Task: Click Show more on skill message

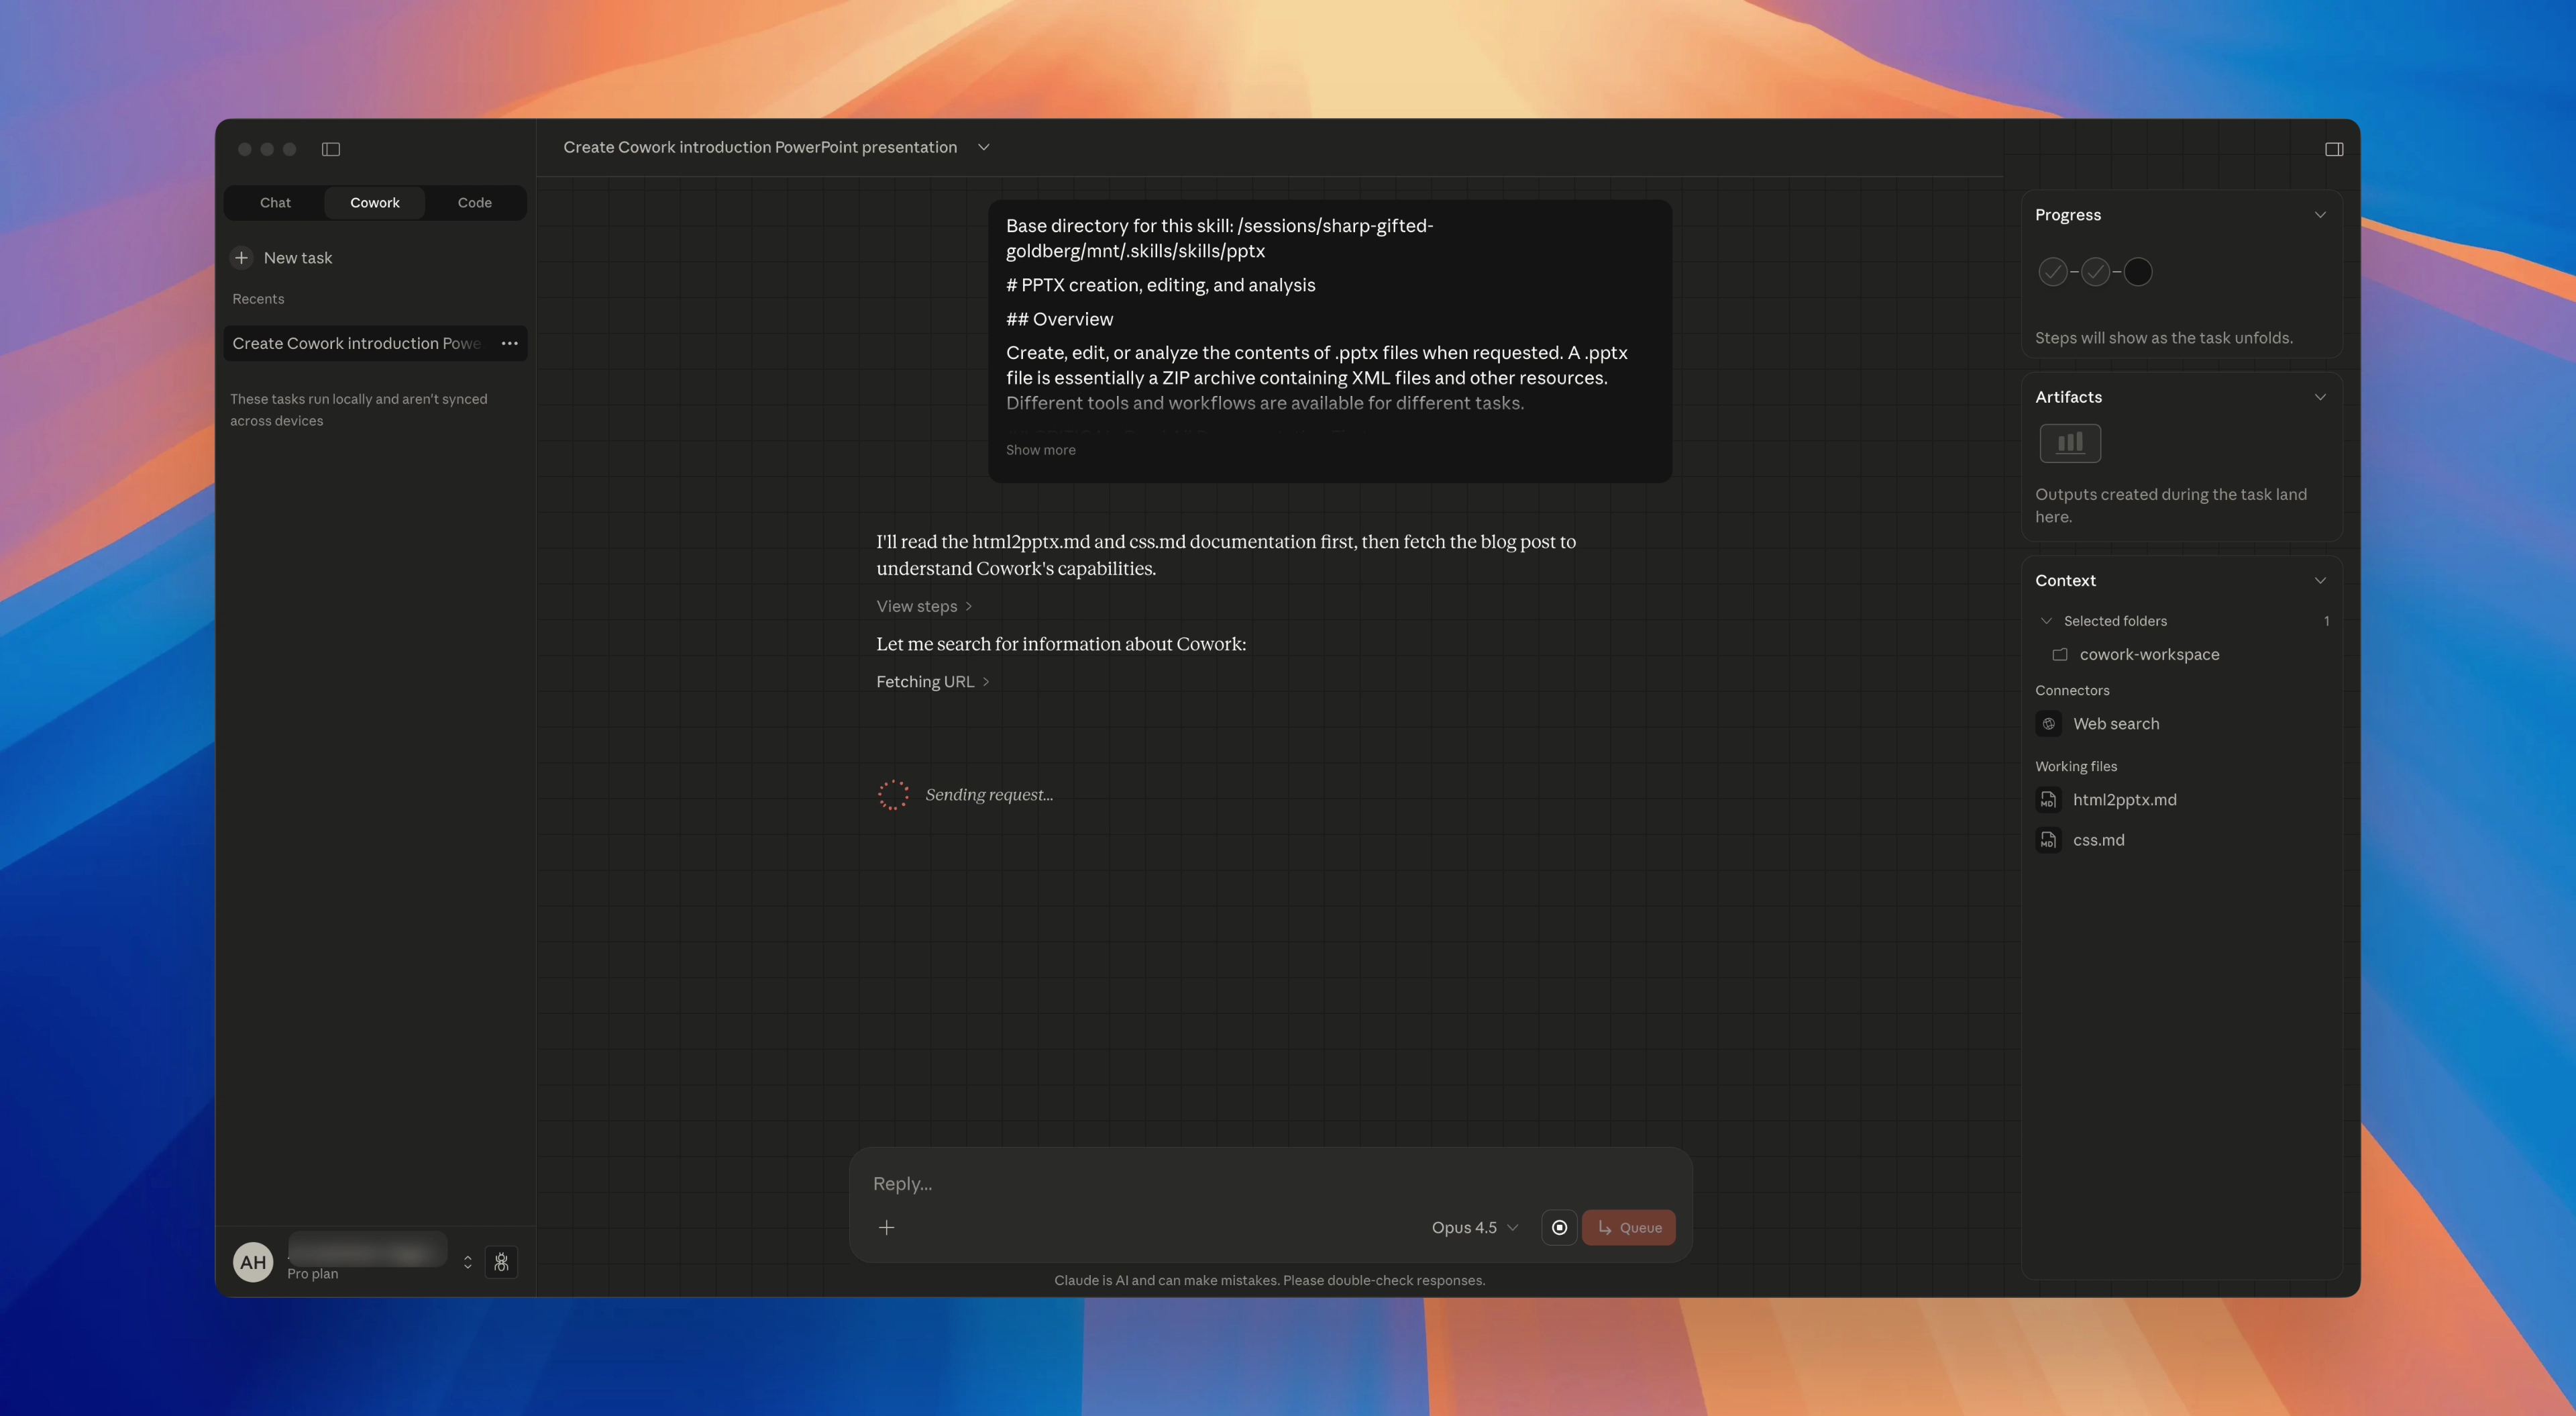Action: point(1040,450)
